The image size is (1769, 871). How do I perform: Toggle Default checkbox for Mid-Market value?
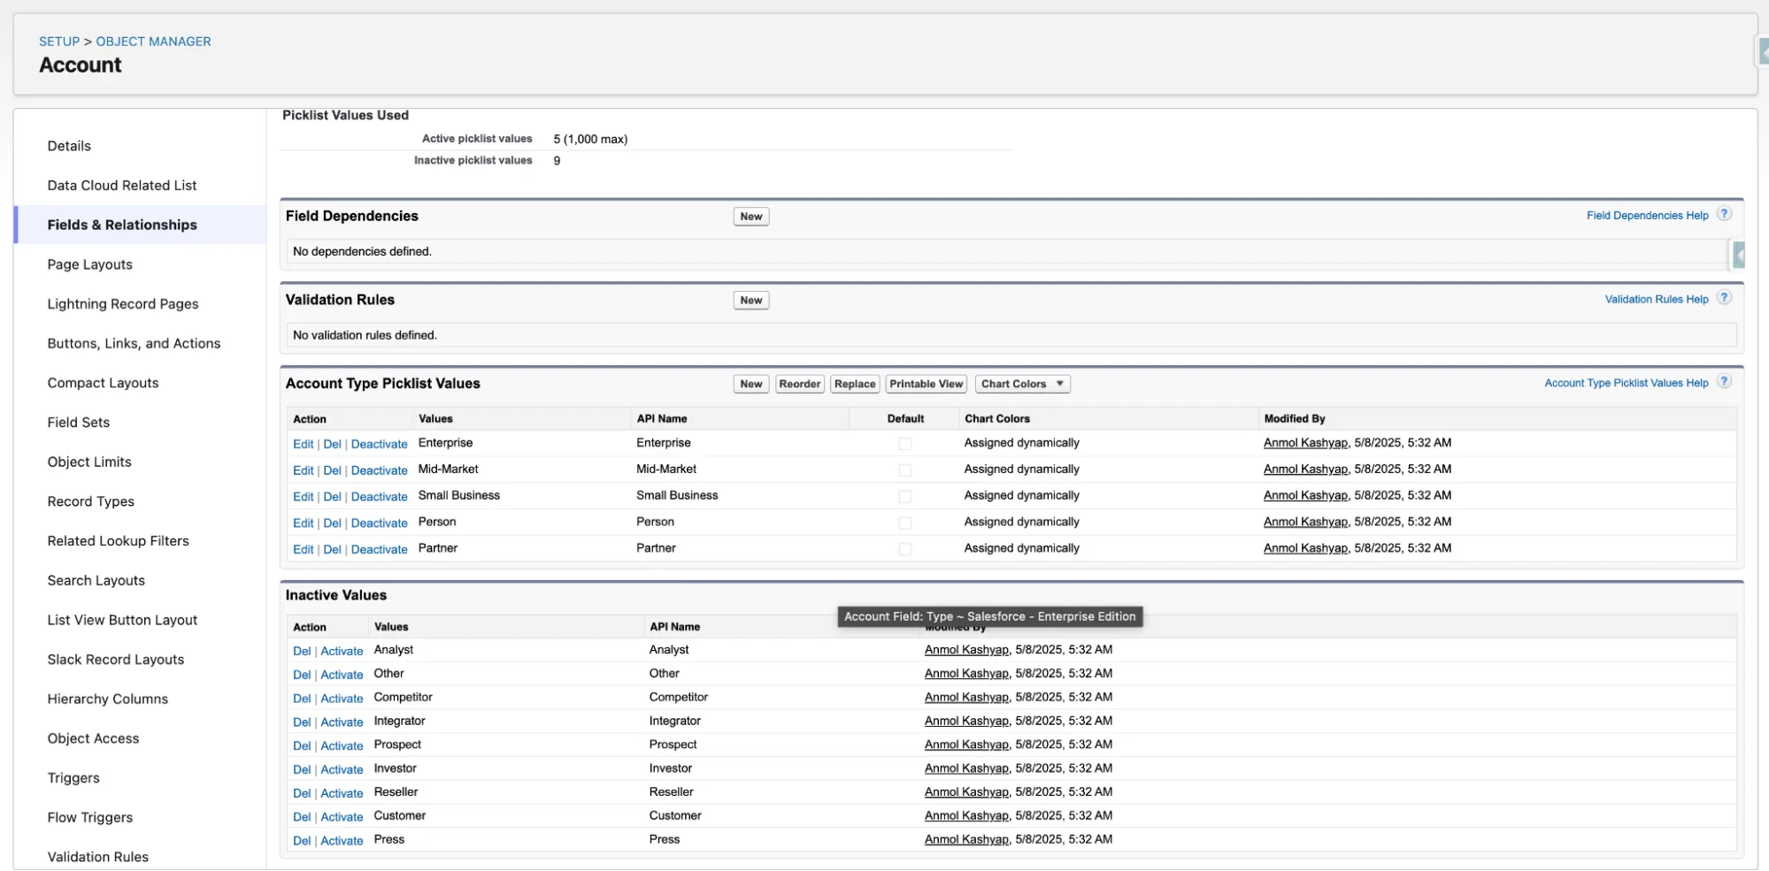[904, 470]
